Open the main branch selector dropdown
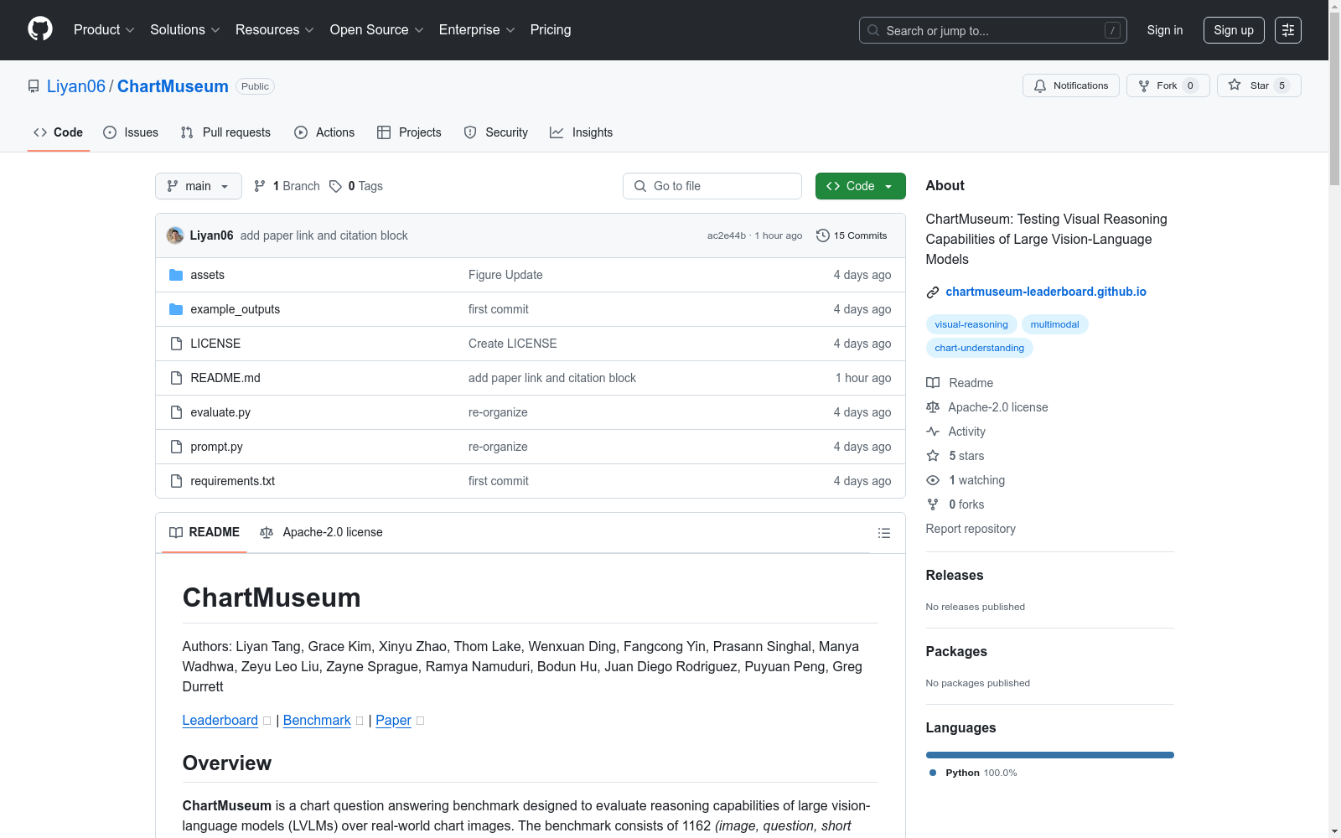 pos(199,186)
